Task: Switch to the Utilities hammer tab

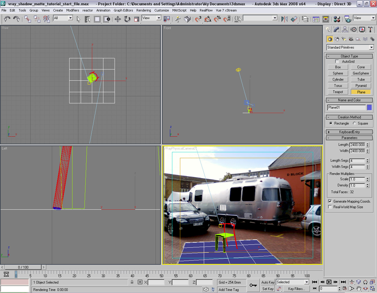Action: click(370, 29)
